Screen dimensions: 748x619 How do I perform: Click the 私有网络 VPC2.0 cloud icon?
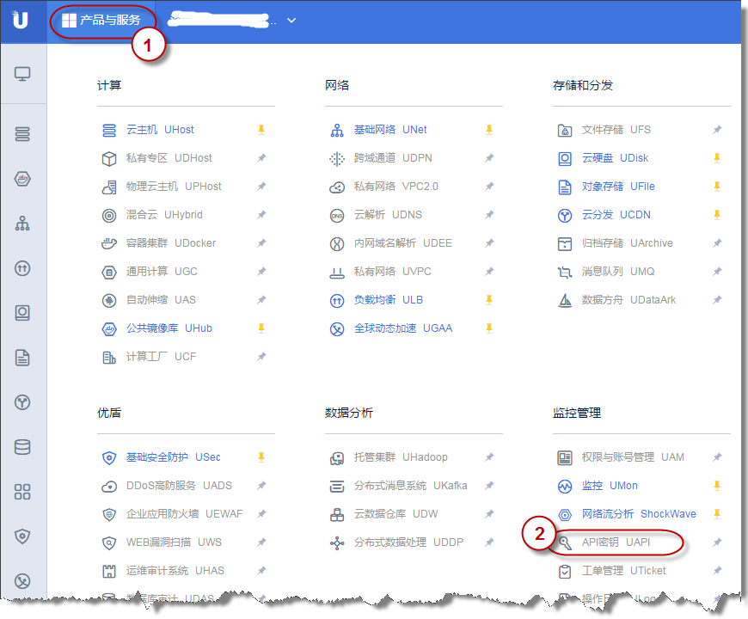tap(337, 187)
